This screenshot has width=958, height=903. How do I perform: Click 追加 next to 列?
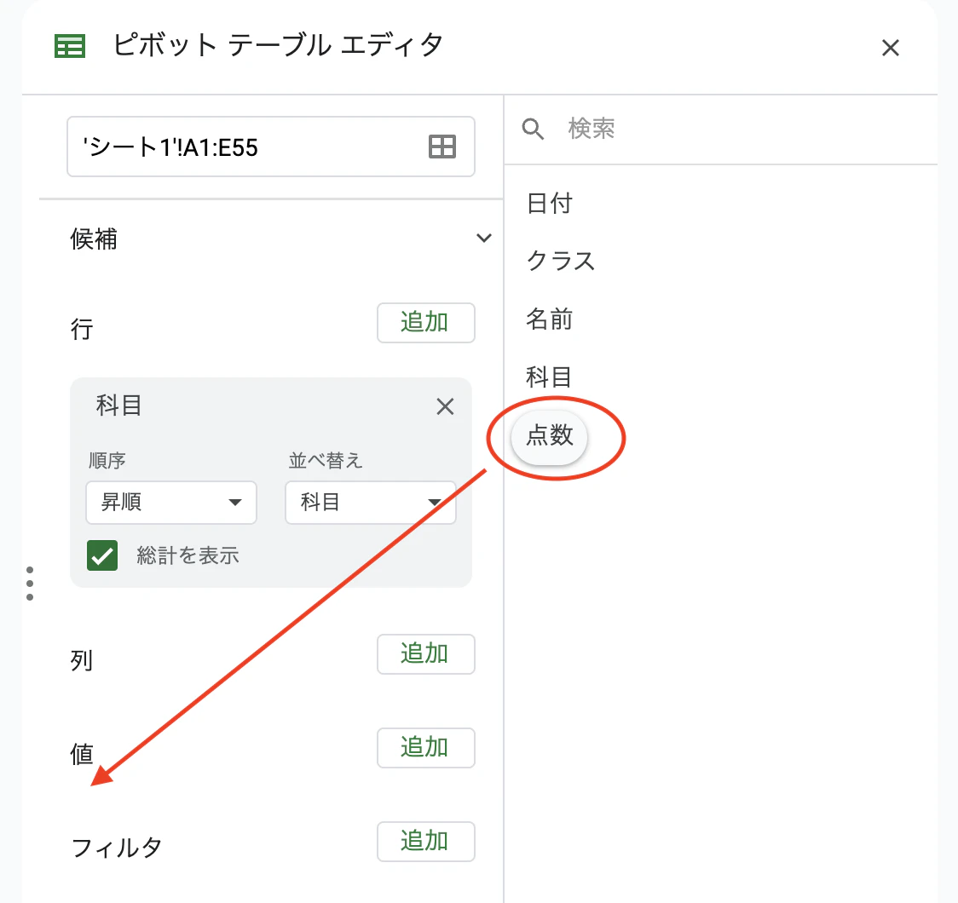425,654
